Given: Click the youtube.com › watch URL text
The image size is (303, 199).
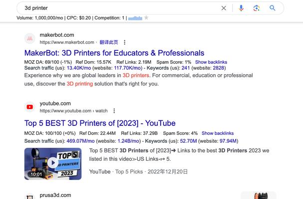Looking at the screenshot, I should pos(73,111).
